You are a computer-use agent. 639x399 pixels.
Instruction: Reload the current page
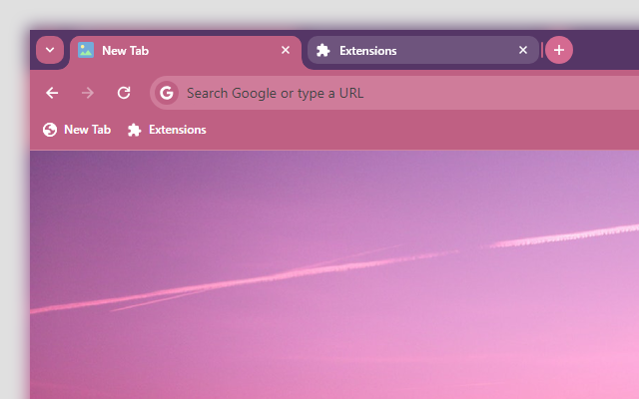(124, 93)
